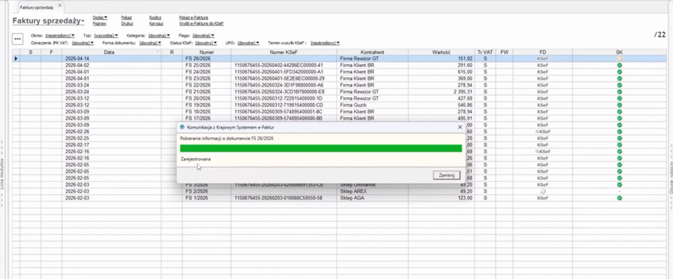673x279 pixels.
Task: Sort by the Data column header
Action: (x=108, y=51)
